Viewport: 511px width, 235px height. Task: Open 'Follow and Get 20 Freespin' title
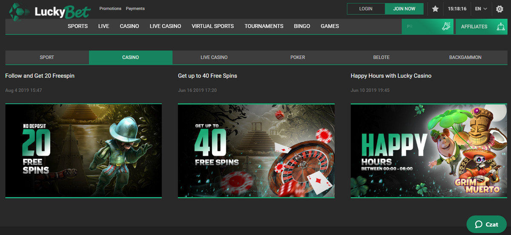pyautogui.click(x=40, y=76)
